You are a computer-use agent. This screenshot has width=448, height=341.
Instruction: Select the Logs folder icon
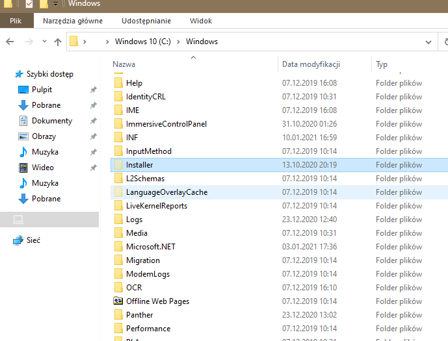pyautogui.click(x=118, y=220)
